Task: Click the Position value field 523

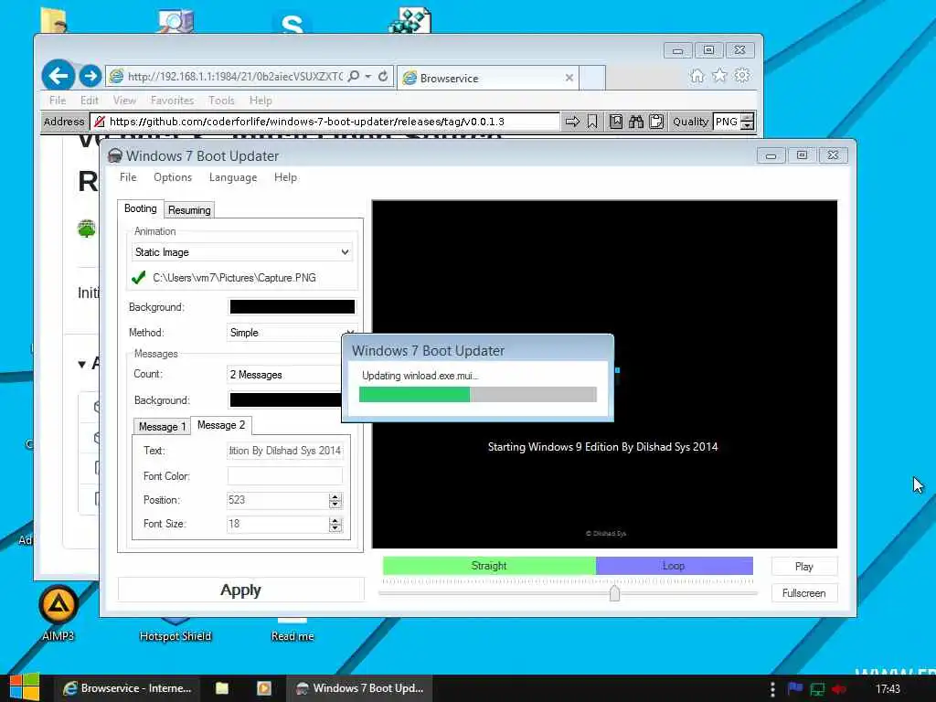Action: coord(278,500)
